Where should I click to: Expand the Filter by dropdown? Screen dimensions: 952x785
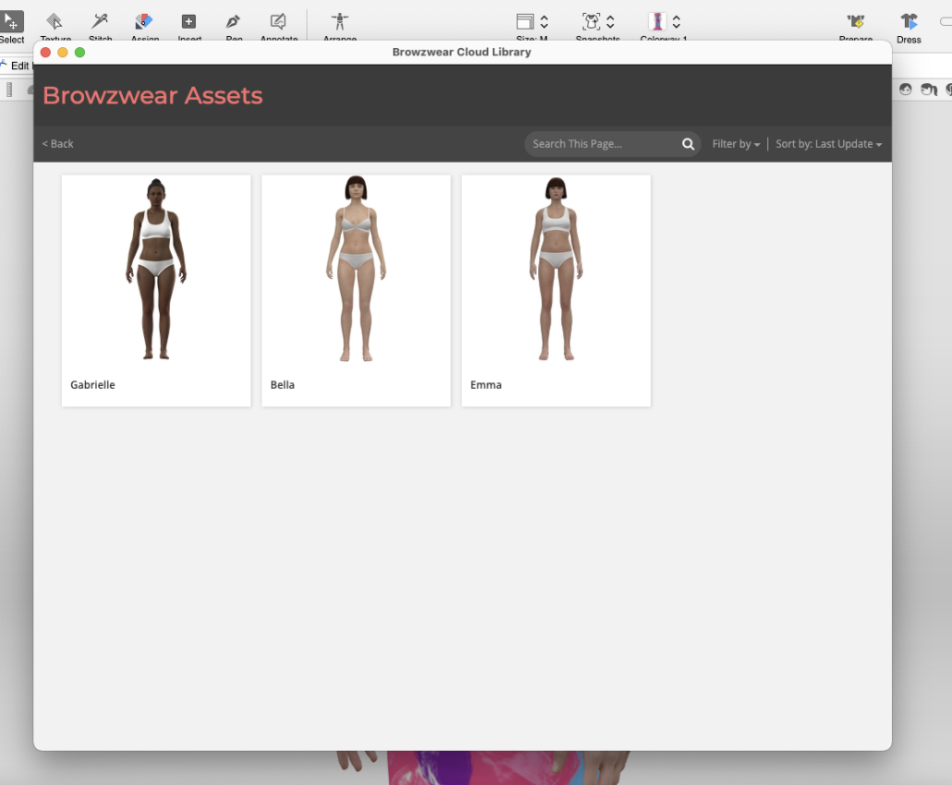click(736, 144)
